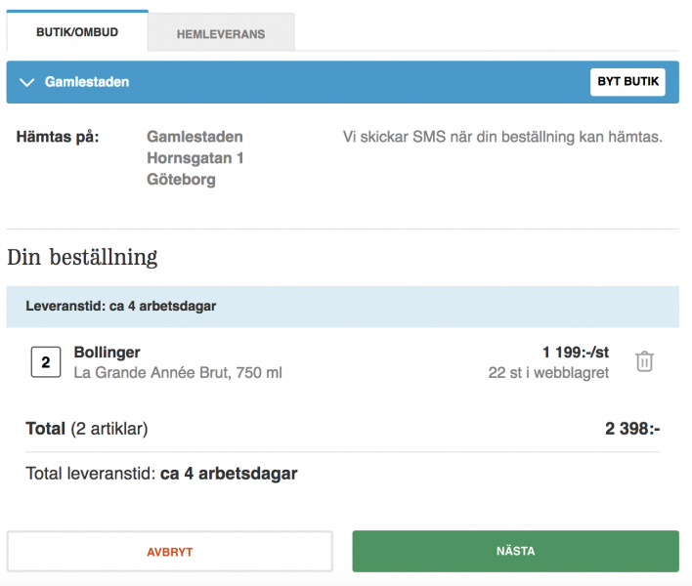This screenshot has height=586, width=692.
Task: Click the Hornsgatan 1 address line
Action: (195, 158)
